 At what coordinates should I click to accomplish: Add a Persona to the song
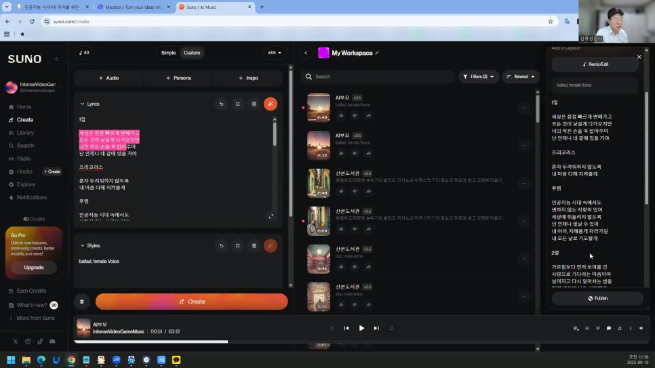178,78
